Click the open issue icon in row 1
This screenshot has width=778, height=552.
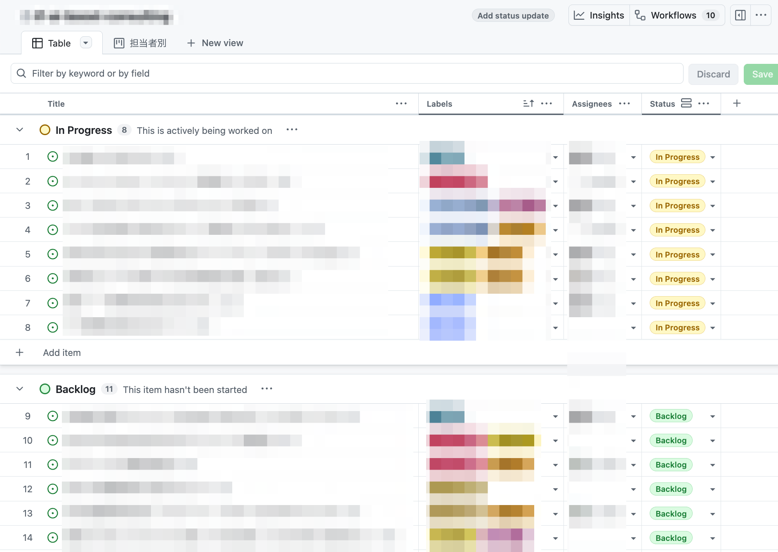(53, 157)
